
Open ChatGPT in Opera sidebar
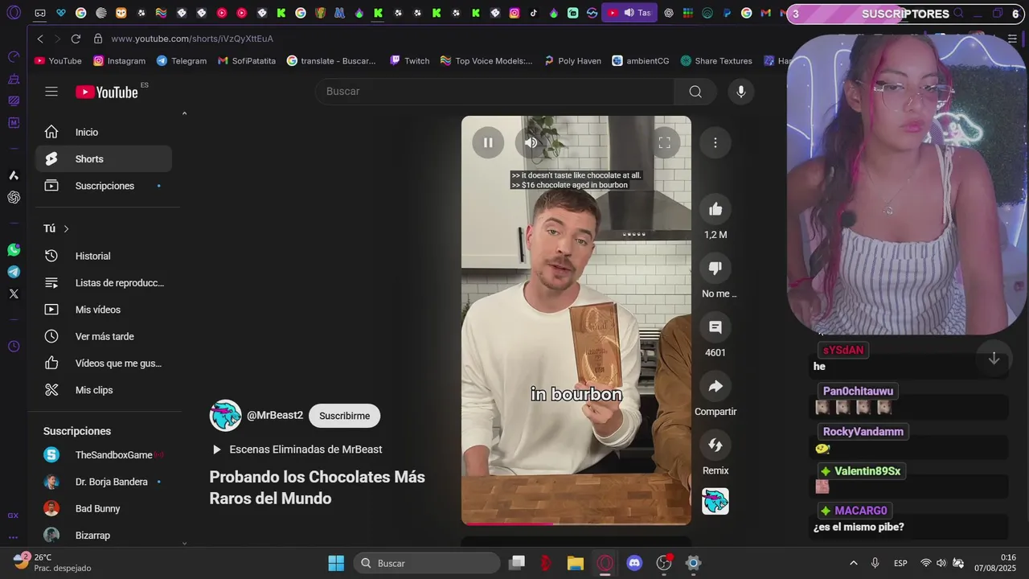point(14,197)
